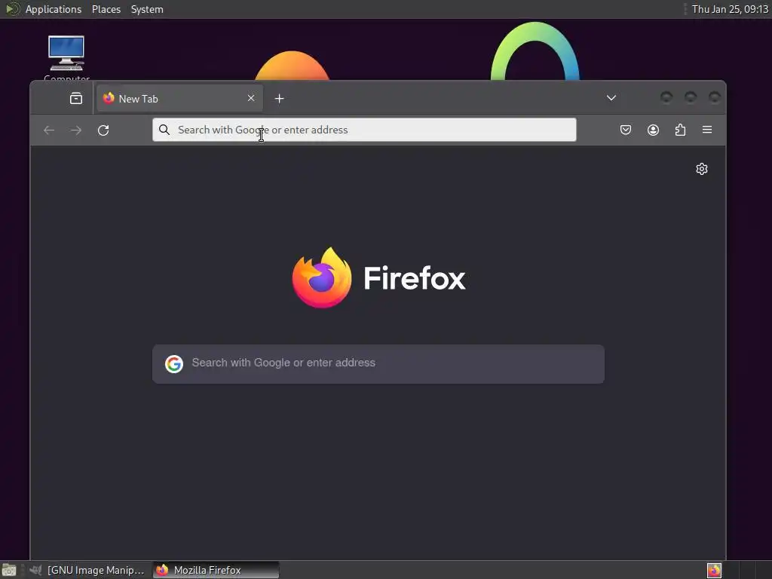This screenshot has height=579, width=772.
Task: Maximize the Firefox window
Action: pyautogui.click(x=691, y=97)
